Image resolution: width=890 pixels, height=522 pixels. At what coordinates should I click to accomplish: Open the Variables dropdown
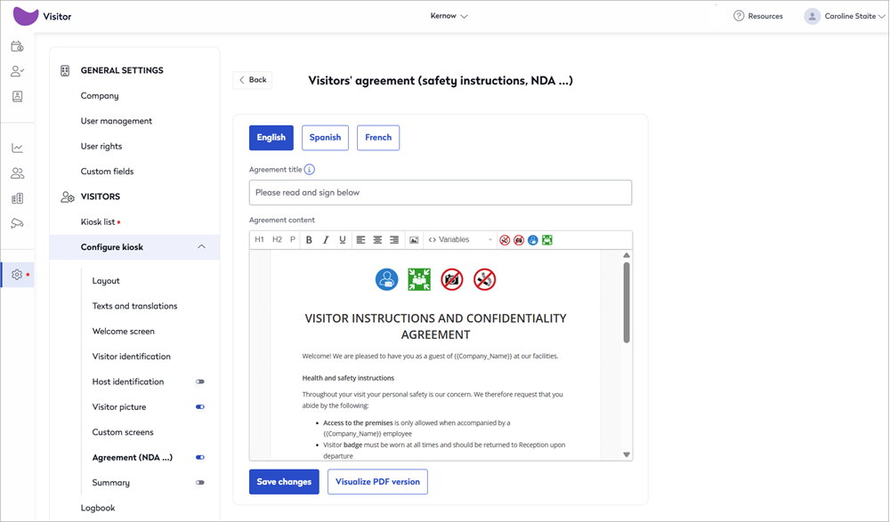pyautogui.click(x=459, y=240)
